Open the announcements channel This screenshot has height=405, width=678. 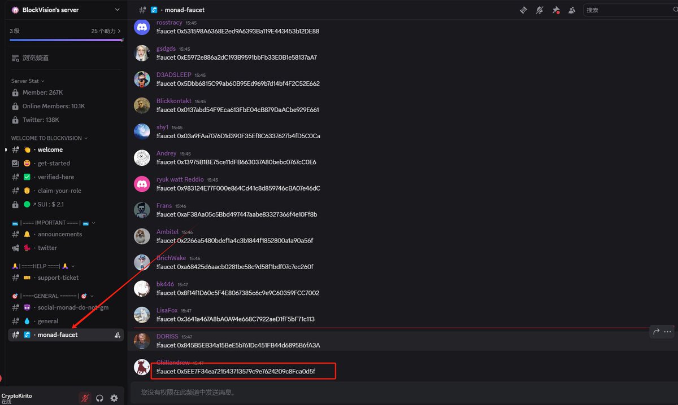[x=65, y=235]
